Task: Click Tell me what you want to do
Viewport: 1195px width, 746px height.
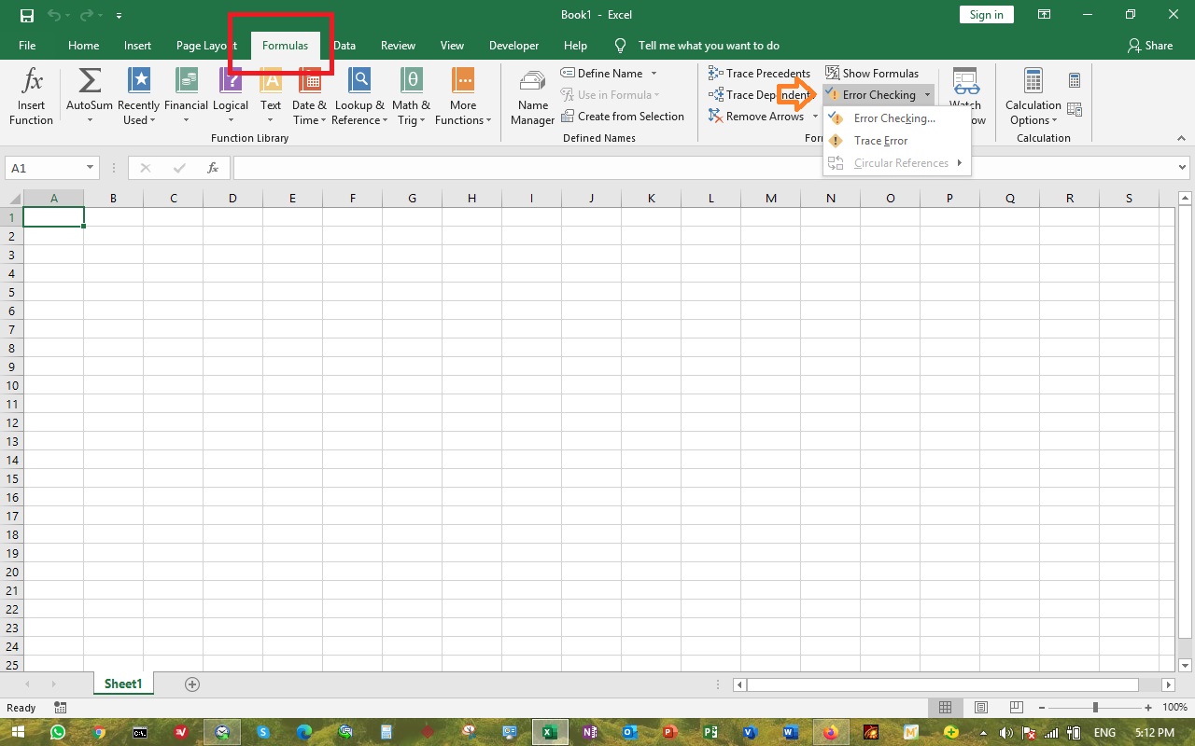Action: [x=709, y=46]
